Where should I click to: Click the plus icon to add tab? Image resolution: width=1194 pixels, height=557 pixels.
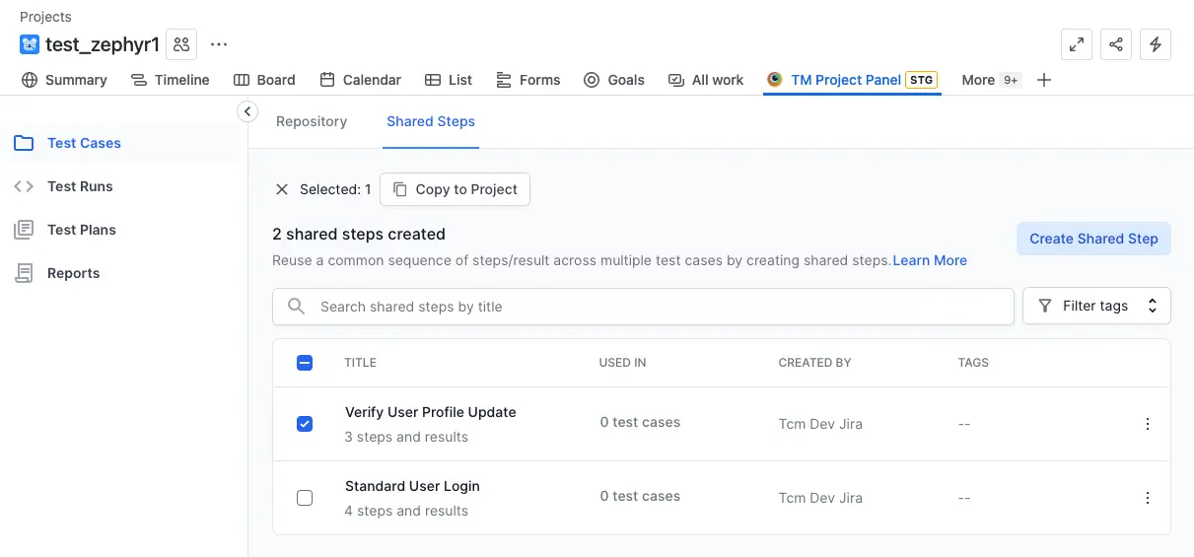(x=1044, y=80)
